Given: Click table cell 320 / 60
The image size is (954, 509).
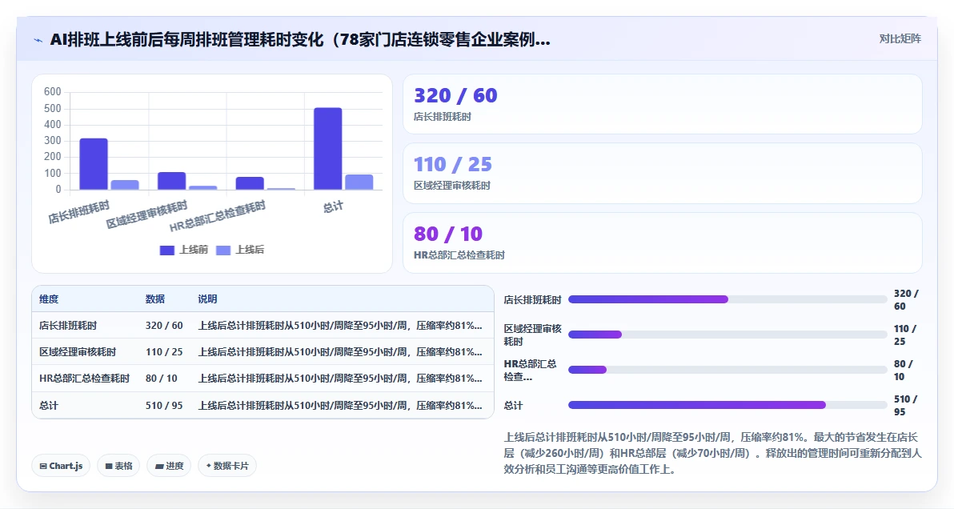Looking at the screenshot, I should point(164,326).
